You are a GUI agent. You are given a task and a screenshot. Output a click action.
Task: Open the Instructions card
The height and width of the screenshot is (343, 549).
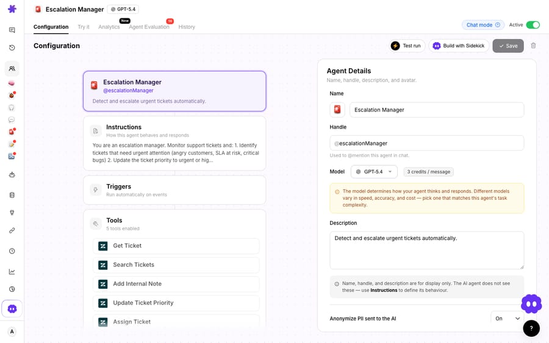[x=174, y=143]
